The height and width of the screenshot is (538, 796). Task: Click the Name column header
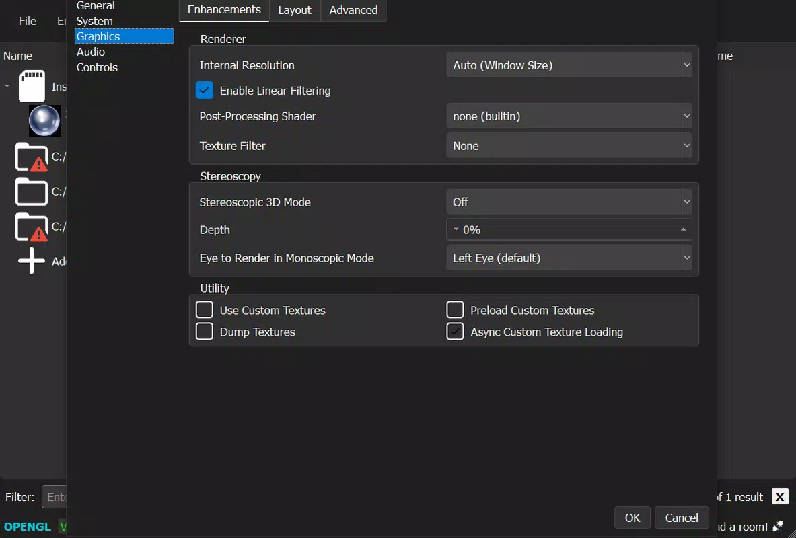click(x=17, y=56)
